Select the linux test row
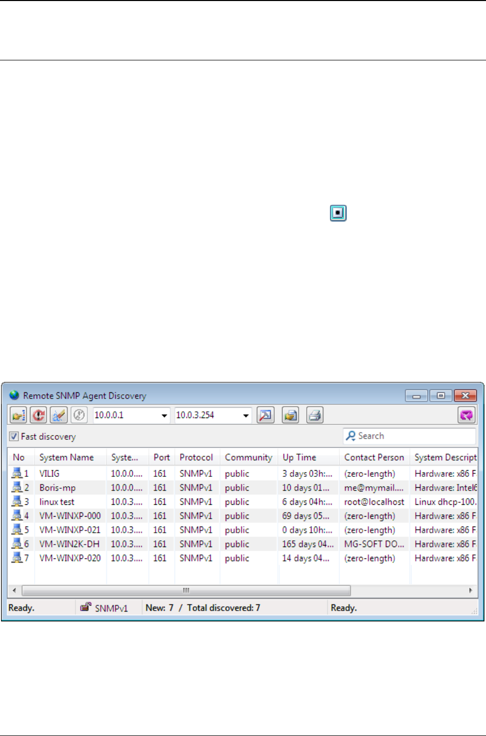The height and width of the screenshot is (736, 486). (243, 502)
